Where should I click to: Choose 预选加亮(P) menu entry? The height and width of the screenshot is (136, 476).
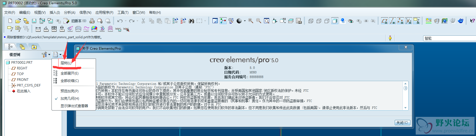pyautogui.click(x=69, y=91)
